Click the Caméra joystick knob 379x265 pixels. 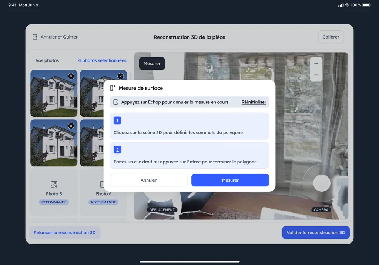click(x=322, y=183)
